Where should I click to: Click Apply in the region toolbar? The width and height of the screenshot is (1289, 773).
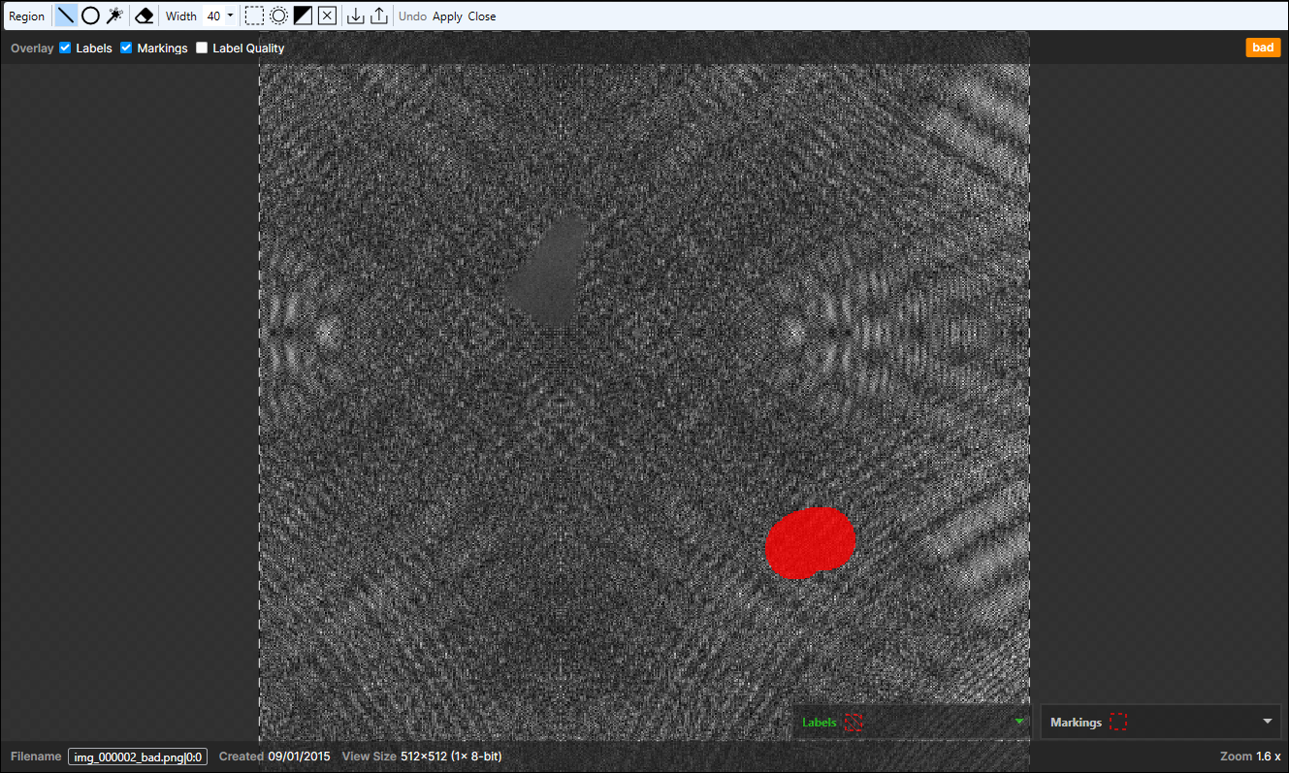pos(447,16)
